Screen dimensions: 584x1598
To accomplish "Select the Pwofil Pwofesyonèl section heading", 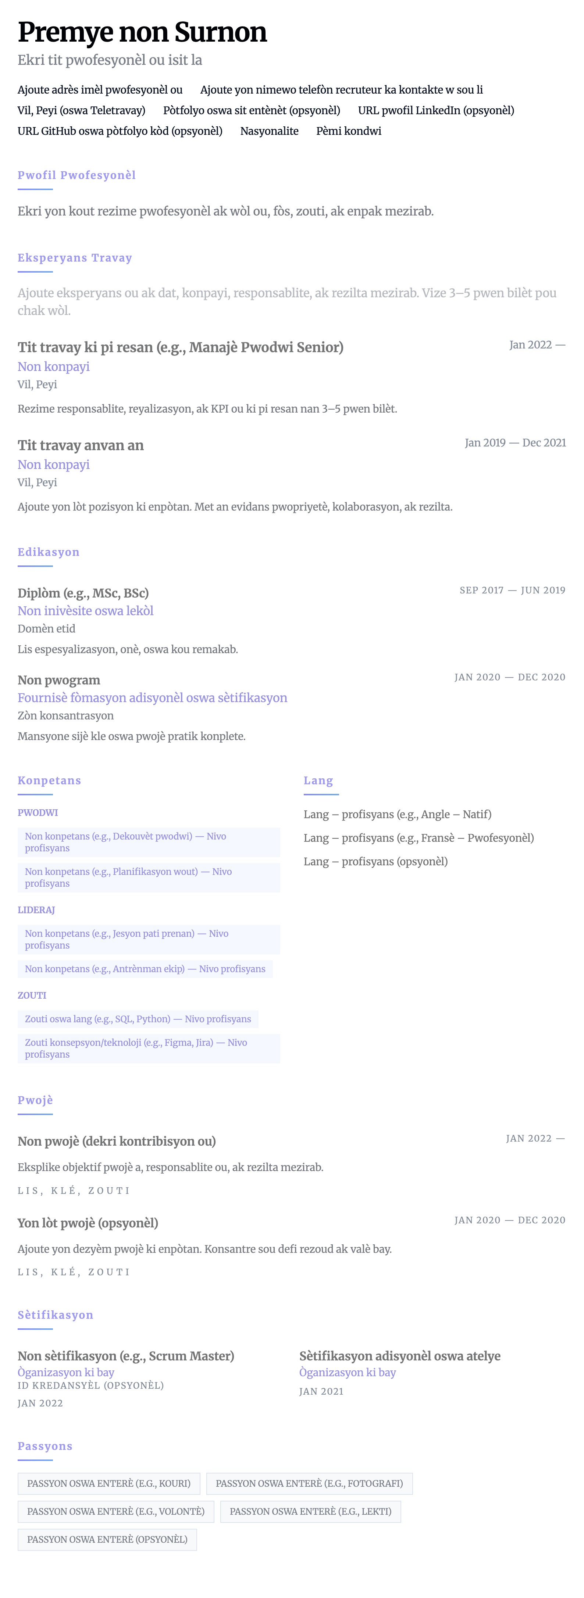I will point(77,175).
